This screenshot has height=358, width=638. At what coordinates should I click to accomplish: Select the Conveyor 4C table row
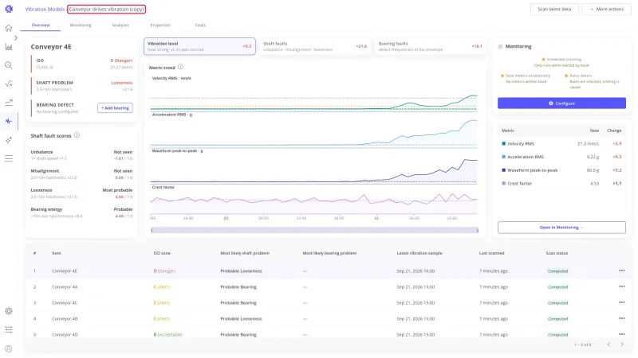click(x=328, y=302)
